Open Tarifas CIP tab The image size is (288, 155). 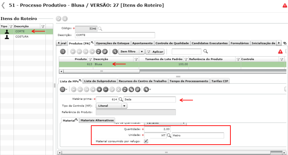220,81
